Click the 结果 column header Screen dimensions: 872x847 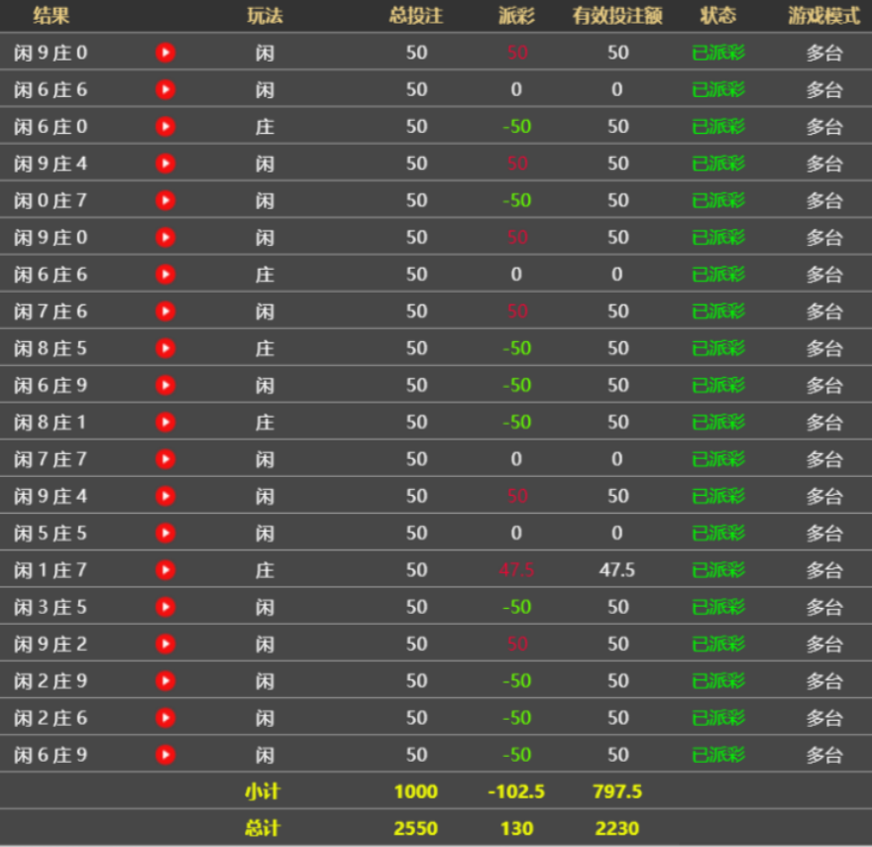click(x=51, y=15)
